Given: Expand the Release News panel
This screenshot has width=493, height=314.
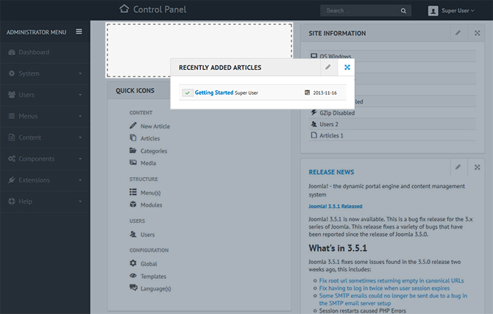Looking at the screenshot, I should click(x=477, y=167).
